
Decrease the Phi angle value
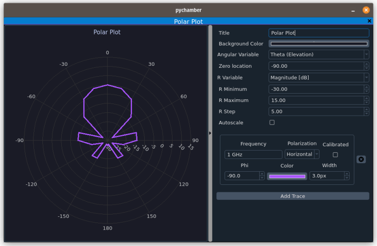pos(262,178)
